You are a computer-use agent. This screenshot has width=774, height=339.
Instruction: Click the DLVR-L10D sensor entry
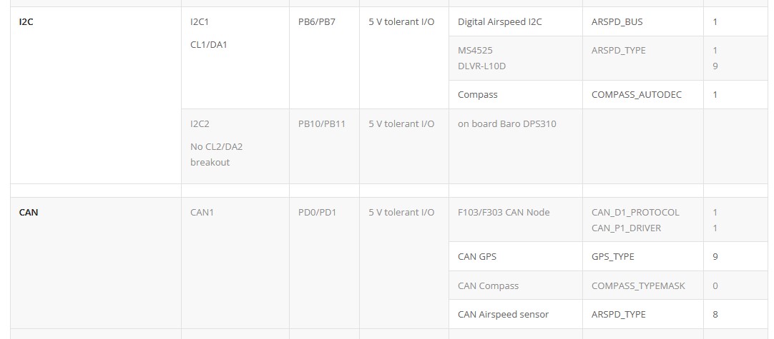pyautogui.click(x=481, y=66)
